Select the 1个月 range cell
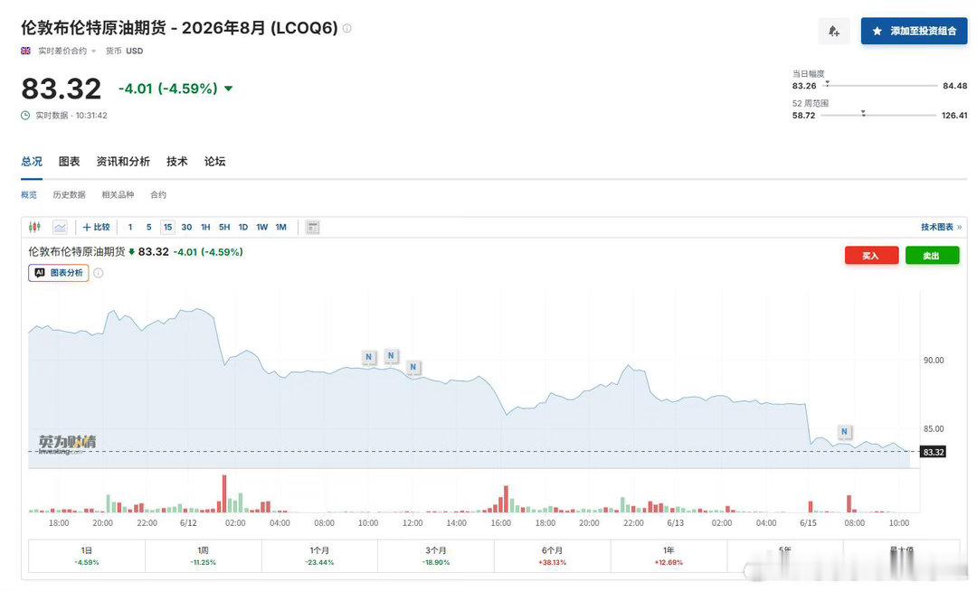This screenshot has height=591, width=977. [x=319, y=556]
